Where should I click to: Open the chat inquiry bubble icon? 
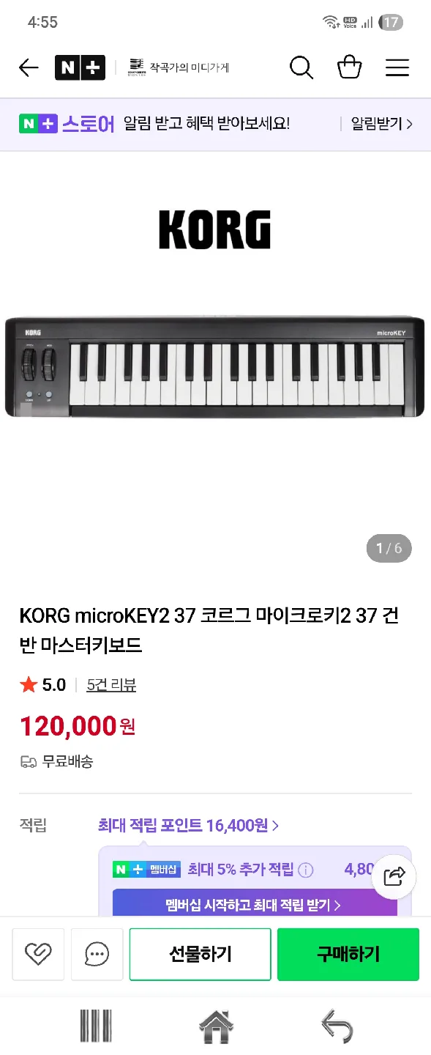[x=97, y=954]
